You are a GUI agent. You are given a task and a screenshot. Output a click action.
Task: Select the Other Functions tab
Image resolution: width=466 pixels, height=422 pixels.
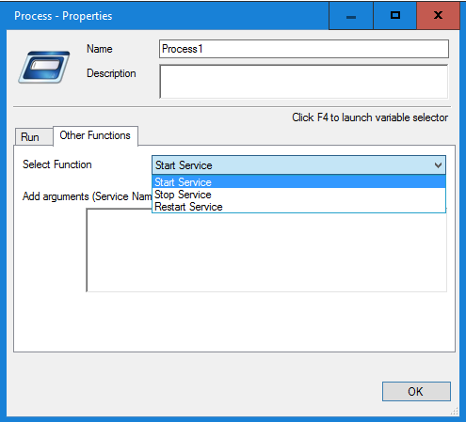coord(95,135)
